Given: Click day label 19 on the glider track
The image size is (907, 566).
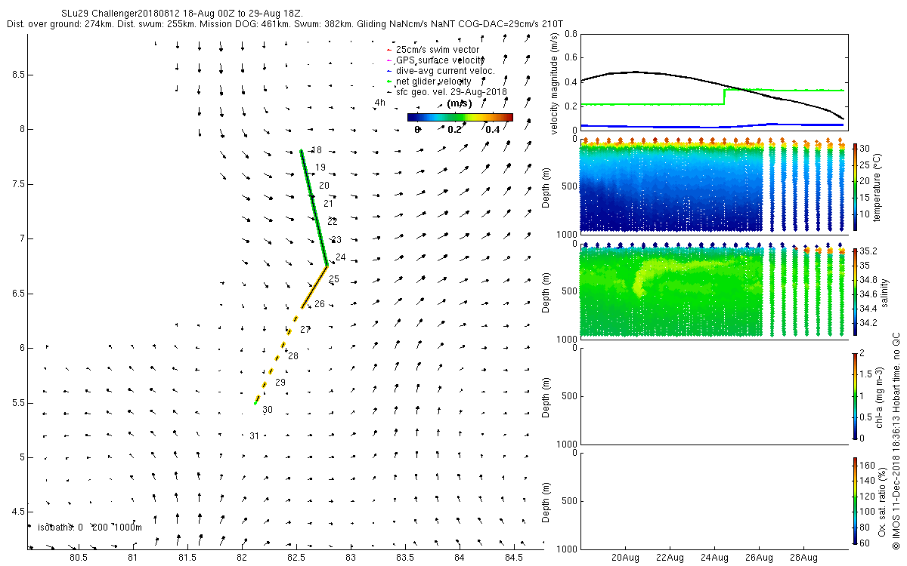Looking at the screenshot, I should click(320, 168).
